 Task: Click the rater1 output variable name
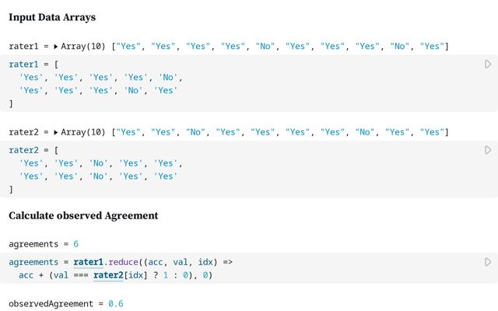coord(23,47)
